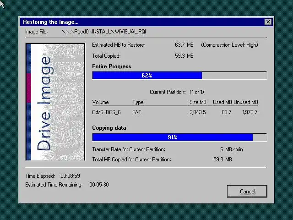Select the Compression Level: High text
The height and width of the screenshot is (220, 293).
pyautogui.click(x=229, y=45)
